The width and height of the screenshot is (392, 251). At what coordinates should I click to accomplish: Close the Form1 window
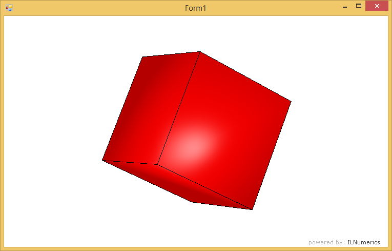377,6
